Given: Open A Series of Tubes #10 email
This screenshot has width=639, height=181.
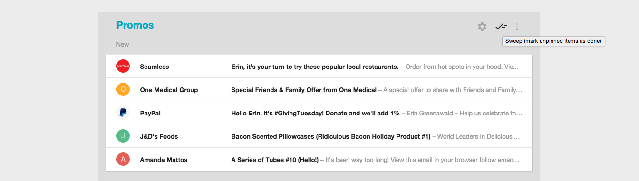Looking at the screenshot, I should point(319,160).
